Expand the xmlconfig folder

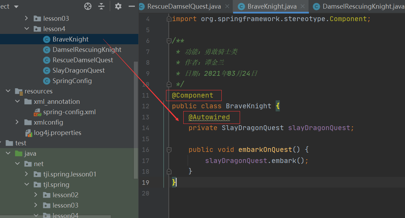click(17, 122)
